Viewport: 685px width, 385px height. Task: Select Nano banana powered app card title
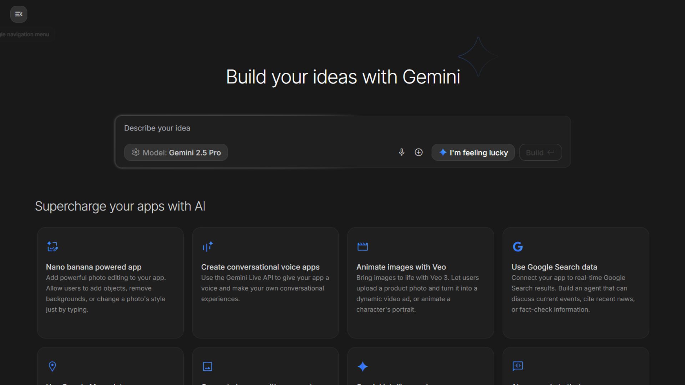click(93, 267)
